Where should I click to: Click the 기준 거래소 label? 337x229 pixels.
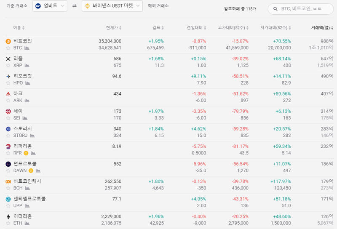(x=17, y=6)
